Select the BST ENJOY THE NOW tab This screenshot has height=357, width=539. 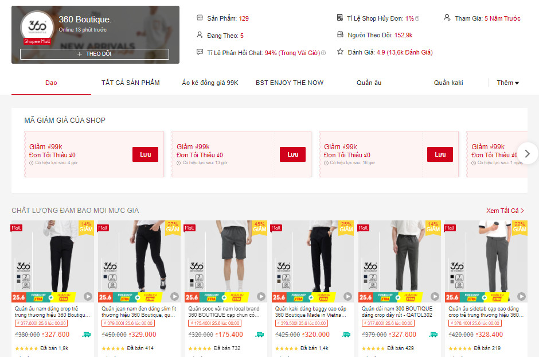pos(290,83)
